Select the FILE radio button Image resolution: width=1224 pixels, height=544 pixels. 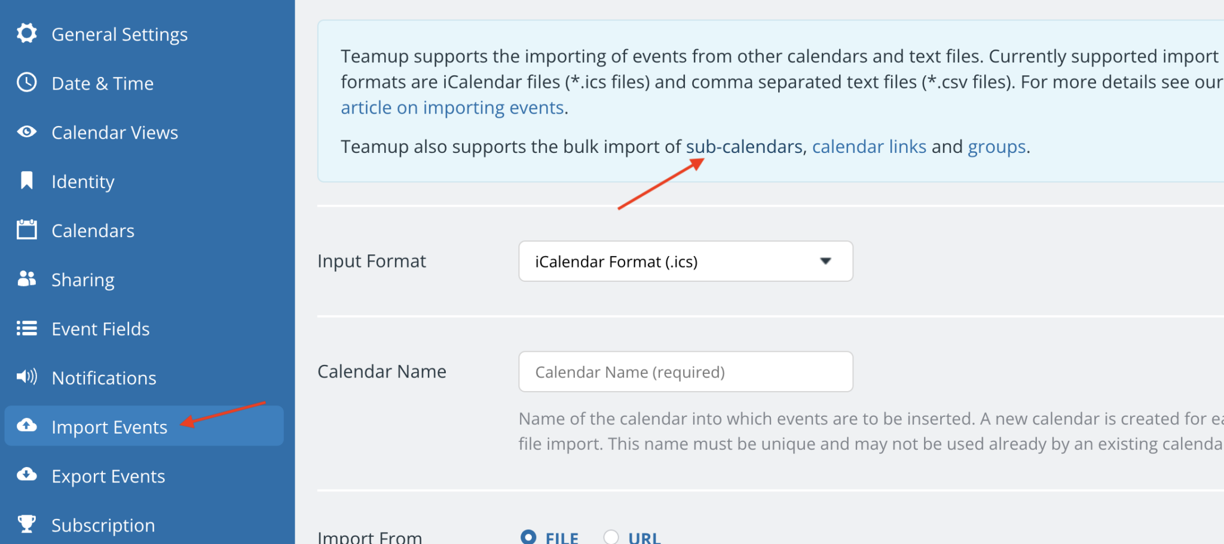pyautogui.click(x=528, y=537)
